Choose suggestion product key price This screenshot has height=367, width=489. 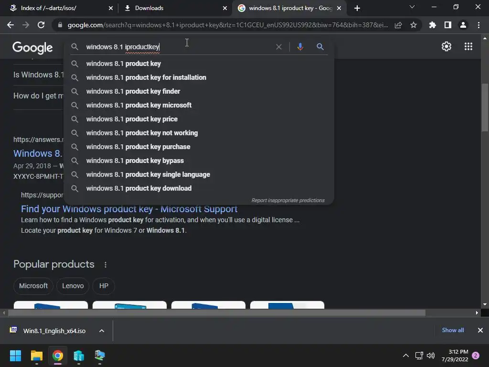[x=199, y=119]
